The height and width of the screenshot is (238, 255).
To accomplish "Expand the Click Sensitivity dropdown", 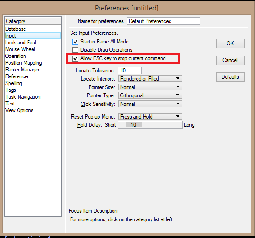I will pyautogui.click(x=150, y=104).
